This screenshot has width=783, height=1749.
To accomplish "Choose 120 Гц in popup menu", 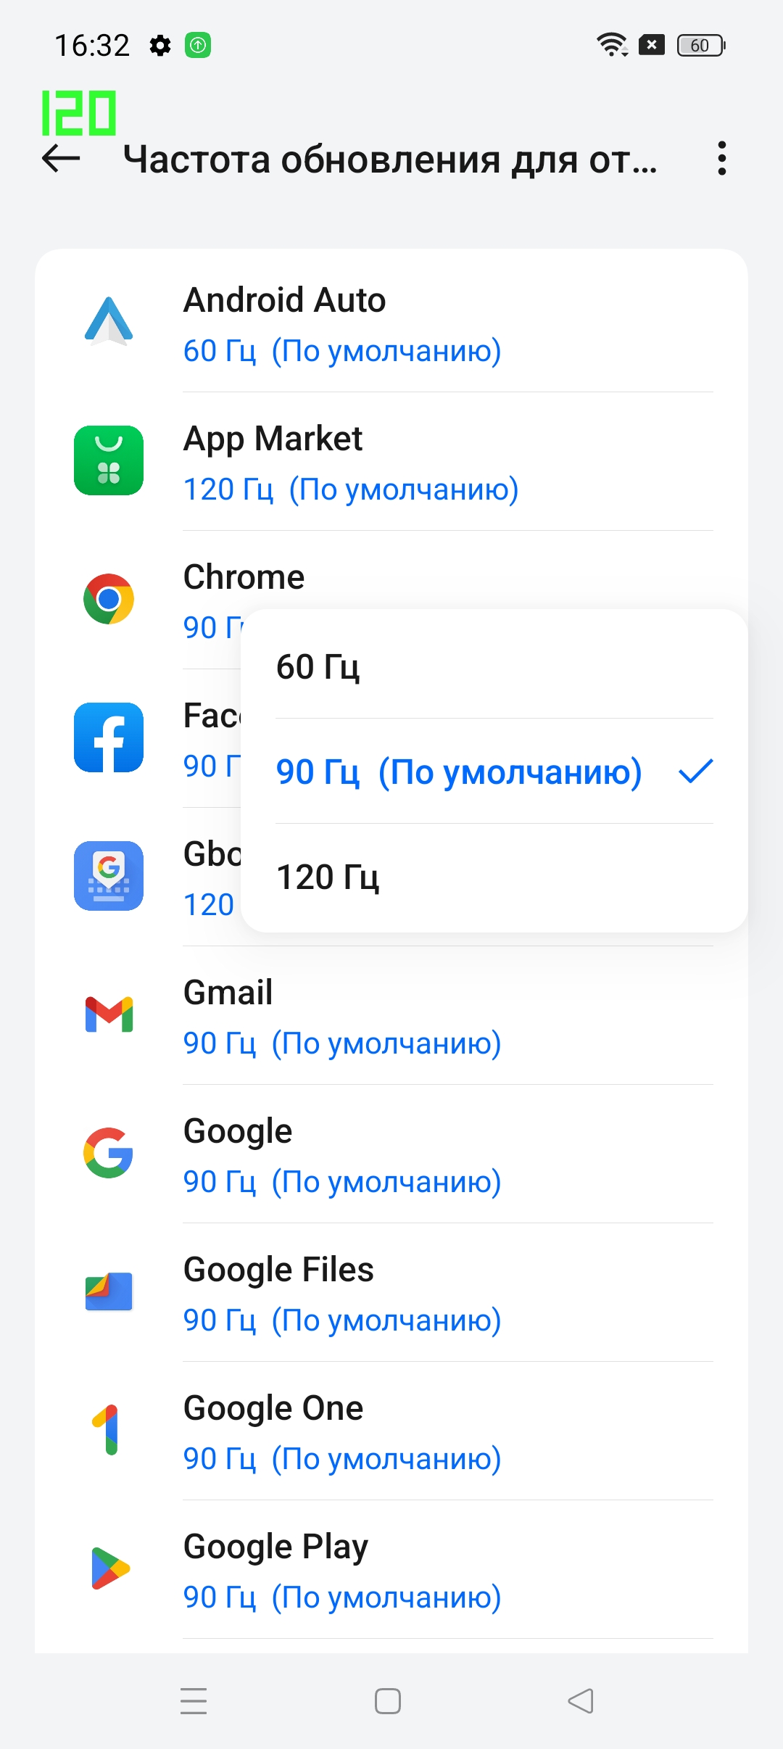I will [x=493, y=877].
